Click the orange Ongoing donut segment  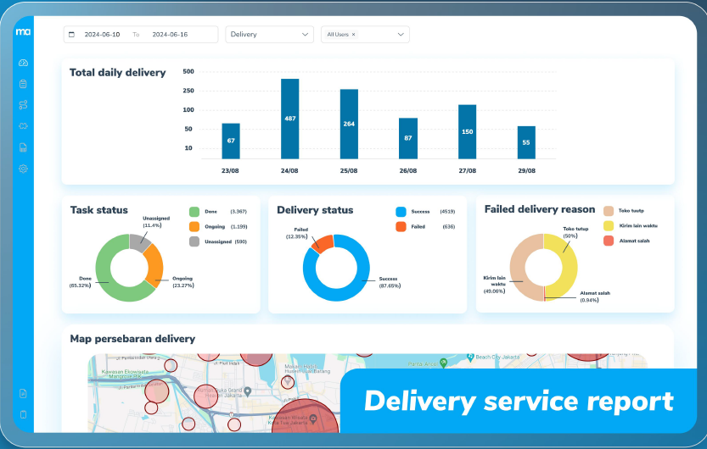(154, 265)
